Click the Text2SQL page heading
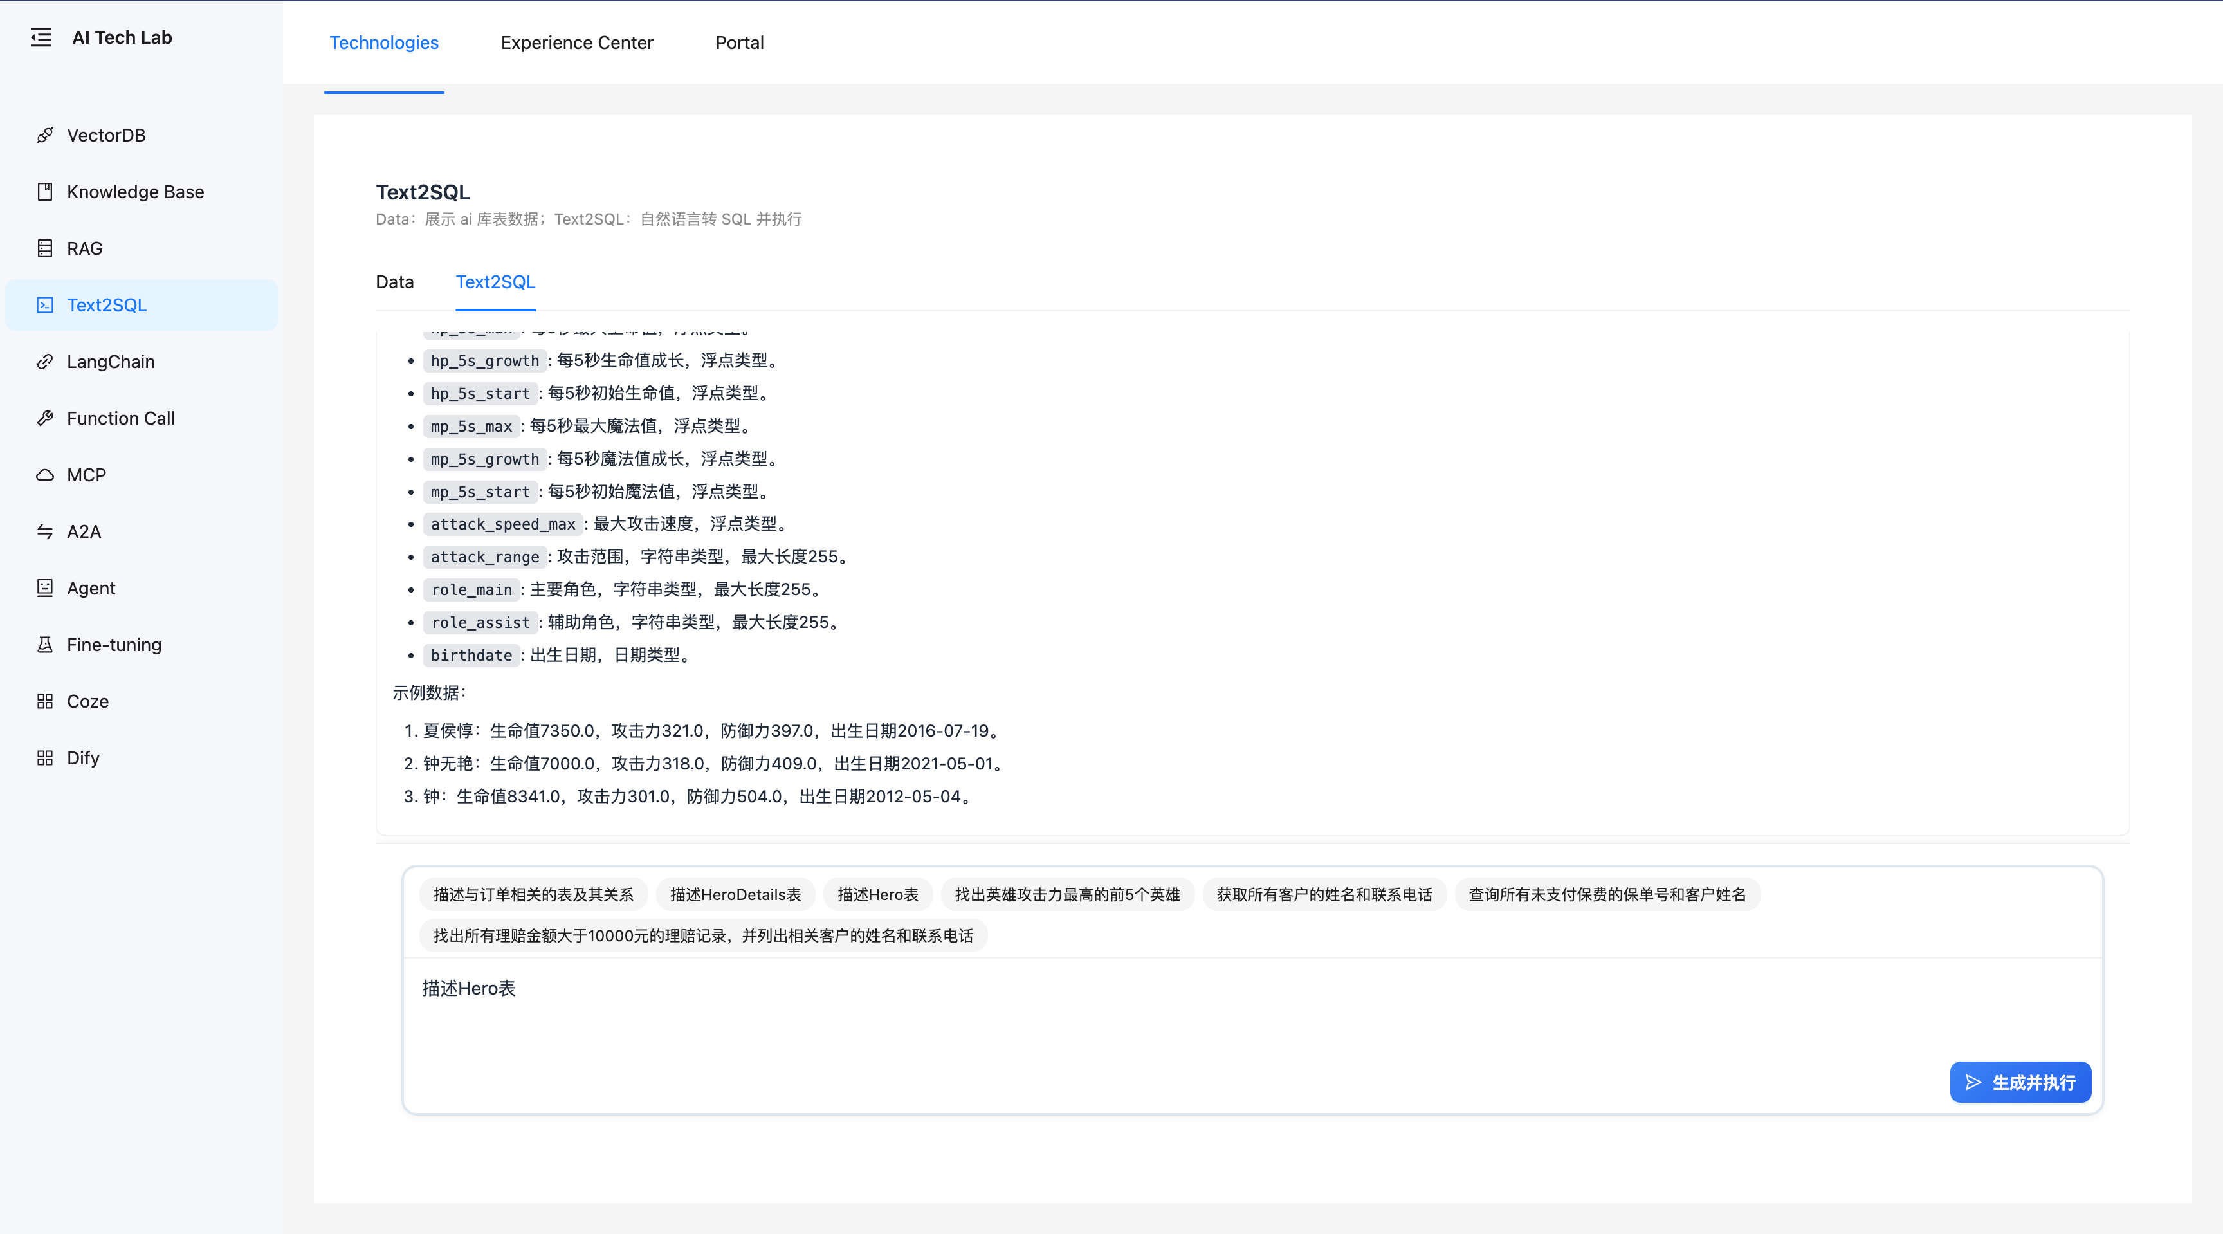Screen dimensions: 2223x1234 tap(423, 192)
